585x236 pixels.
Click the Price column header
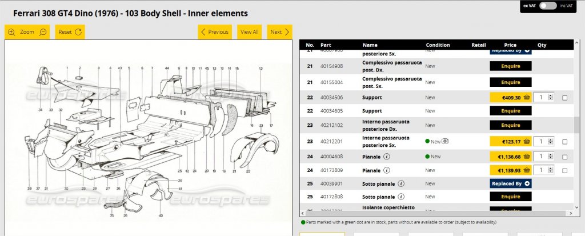point(510,45)
